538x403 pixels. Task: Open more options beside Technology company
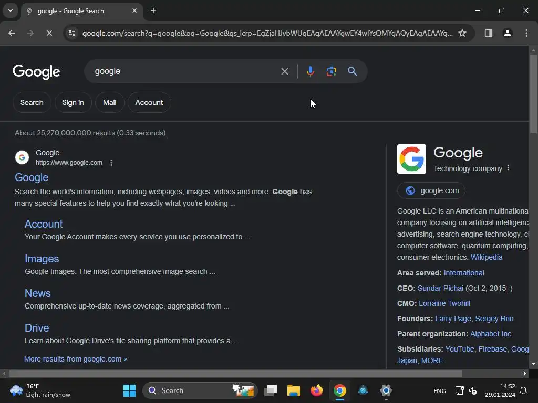(508, 168)
